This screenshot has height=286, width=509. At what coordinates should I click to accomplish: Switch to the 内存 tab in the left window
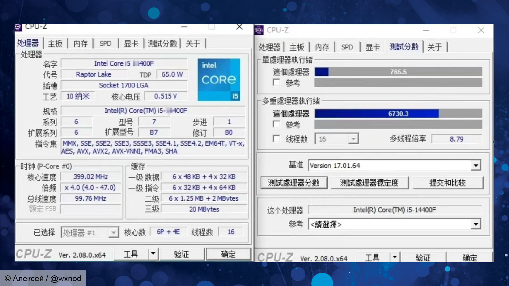80,44
